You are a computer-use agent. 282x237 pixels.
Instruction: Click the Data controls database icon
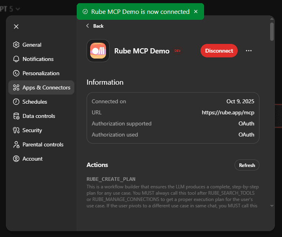[x=16, y=116]
